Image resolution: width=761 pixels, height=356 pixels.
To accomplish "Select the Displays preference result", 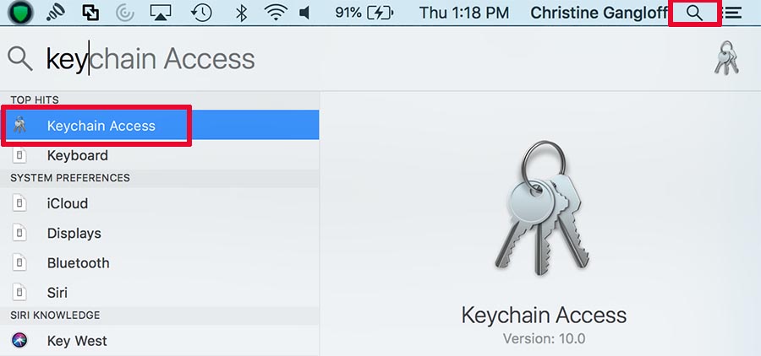I will [74, 233].
